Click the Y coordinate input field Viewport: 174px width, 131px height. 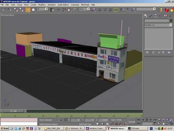click(x=89, y=120)
